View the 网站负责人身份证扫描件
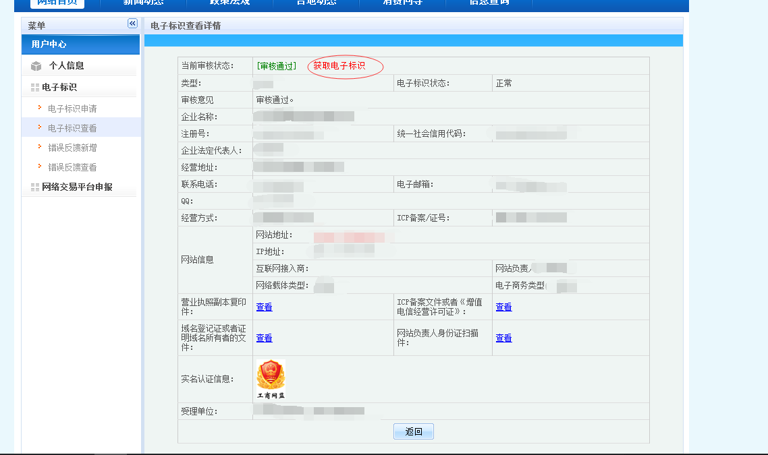The image size is (768, 455). click(503, 338)
